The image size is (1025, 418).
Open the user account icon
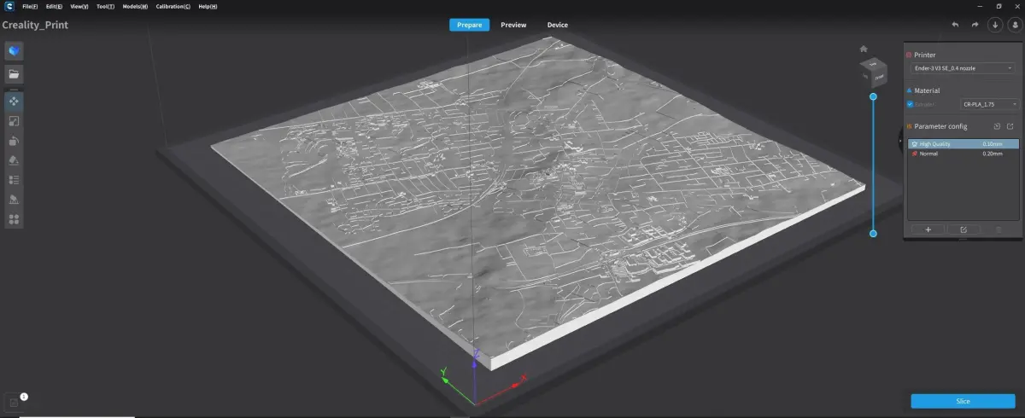point(1015,25)
